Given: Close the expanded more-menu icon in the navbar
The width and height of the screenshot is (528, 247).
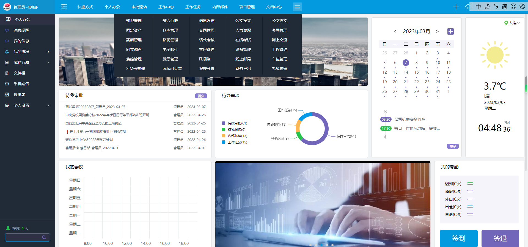Looking at the screenshot, I should click(x=297, y=7).
